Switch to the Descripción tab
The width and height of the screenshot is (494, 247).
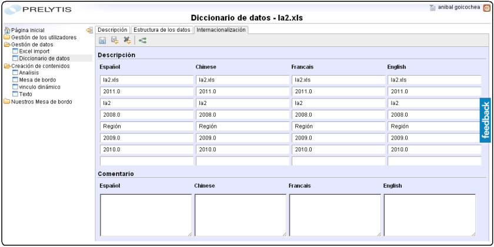112,30
